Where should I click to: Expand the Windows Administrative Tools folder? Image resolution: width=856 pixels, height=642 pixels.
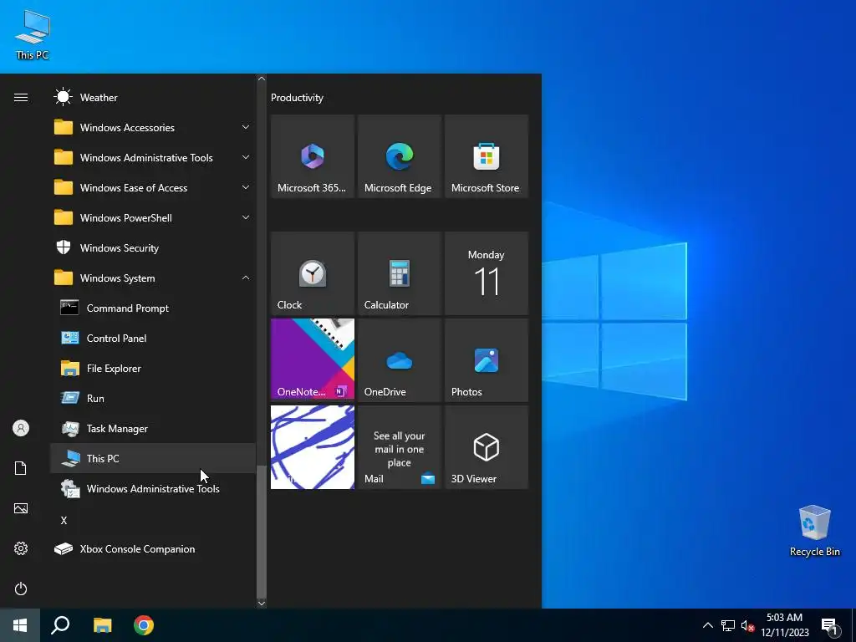pyautogui.click(x=153, y=158)
